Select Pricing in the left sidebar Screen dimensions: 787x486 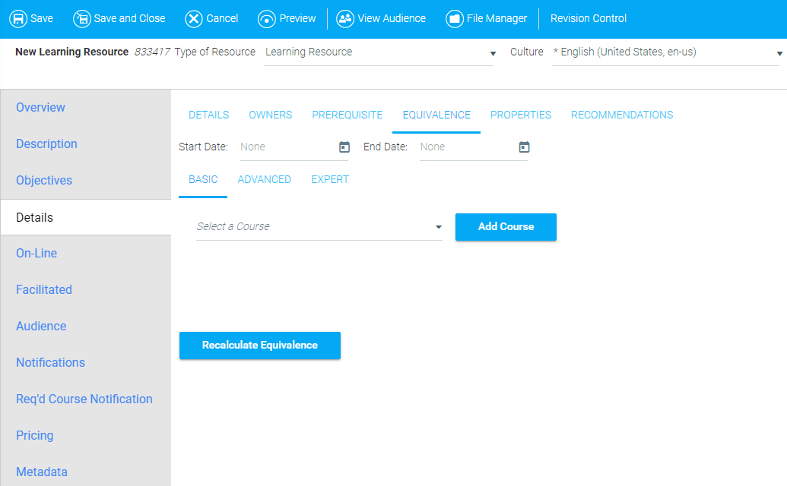pyautogui.click(x=35, y=436)
